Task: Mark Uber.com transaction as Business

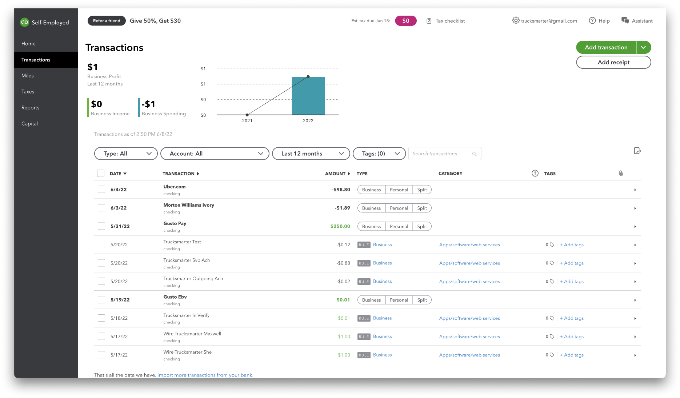Action: [x=371, y=190]
